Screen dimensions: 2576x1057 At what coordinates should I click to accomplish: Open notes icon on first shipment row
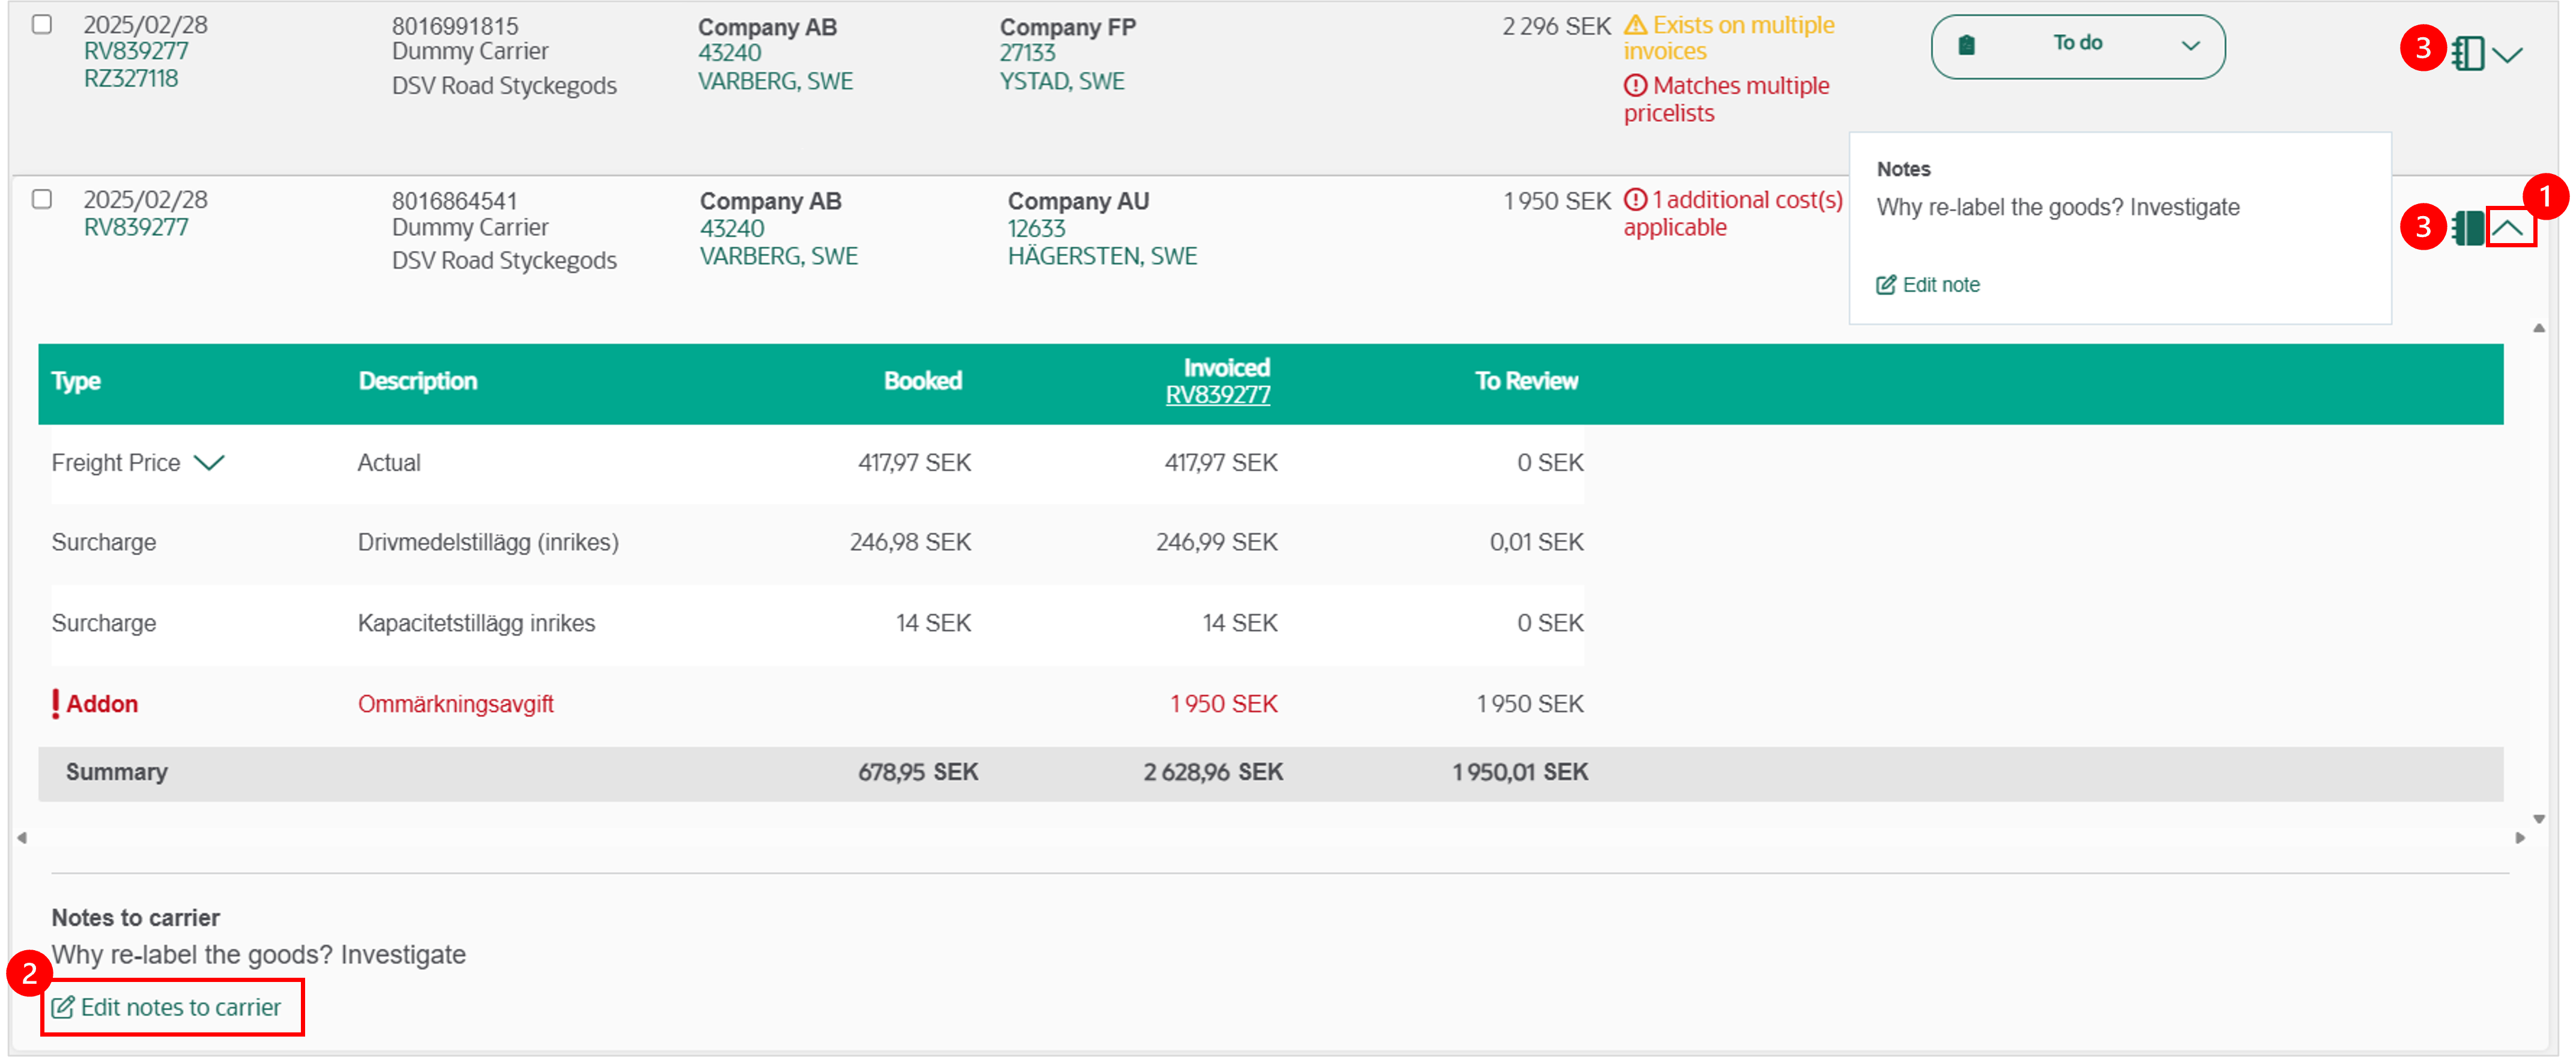(2468, 53)
